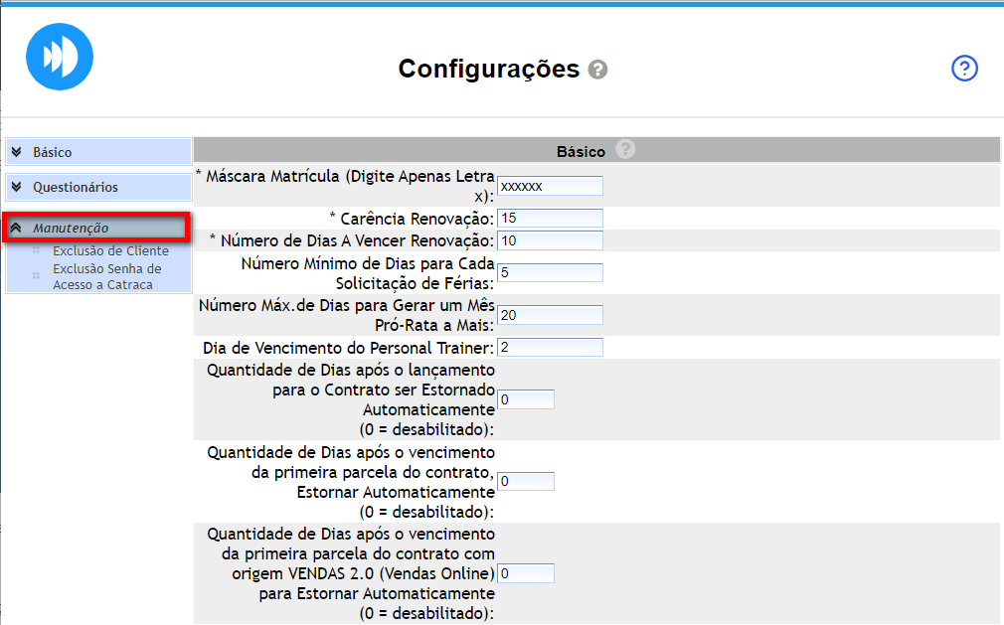1004x625 pixels.
Task: Click Solicitação de Férias minimum days field
Action: (550, 272)
